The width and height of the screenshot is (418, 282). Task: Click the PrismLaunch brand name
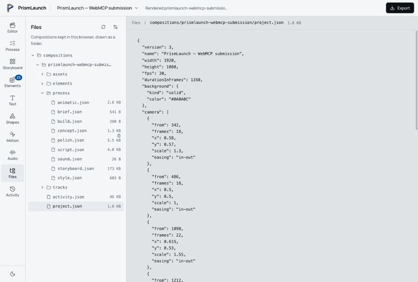pos(32,8)
